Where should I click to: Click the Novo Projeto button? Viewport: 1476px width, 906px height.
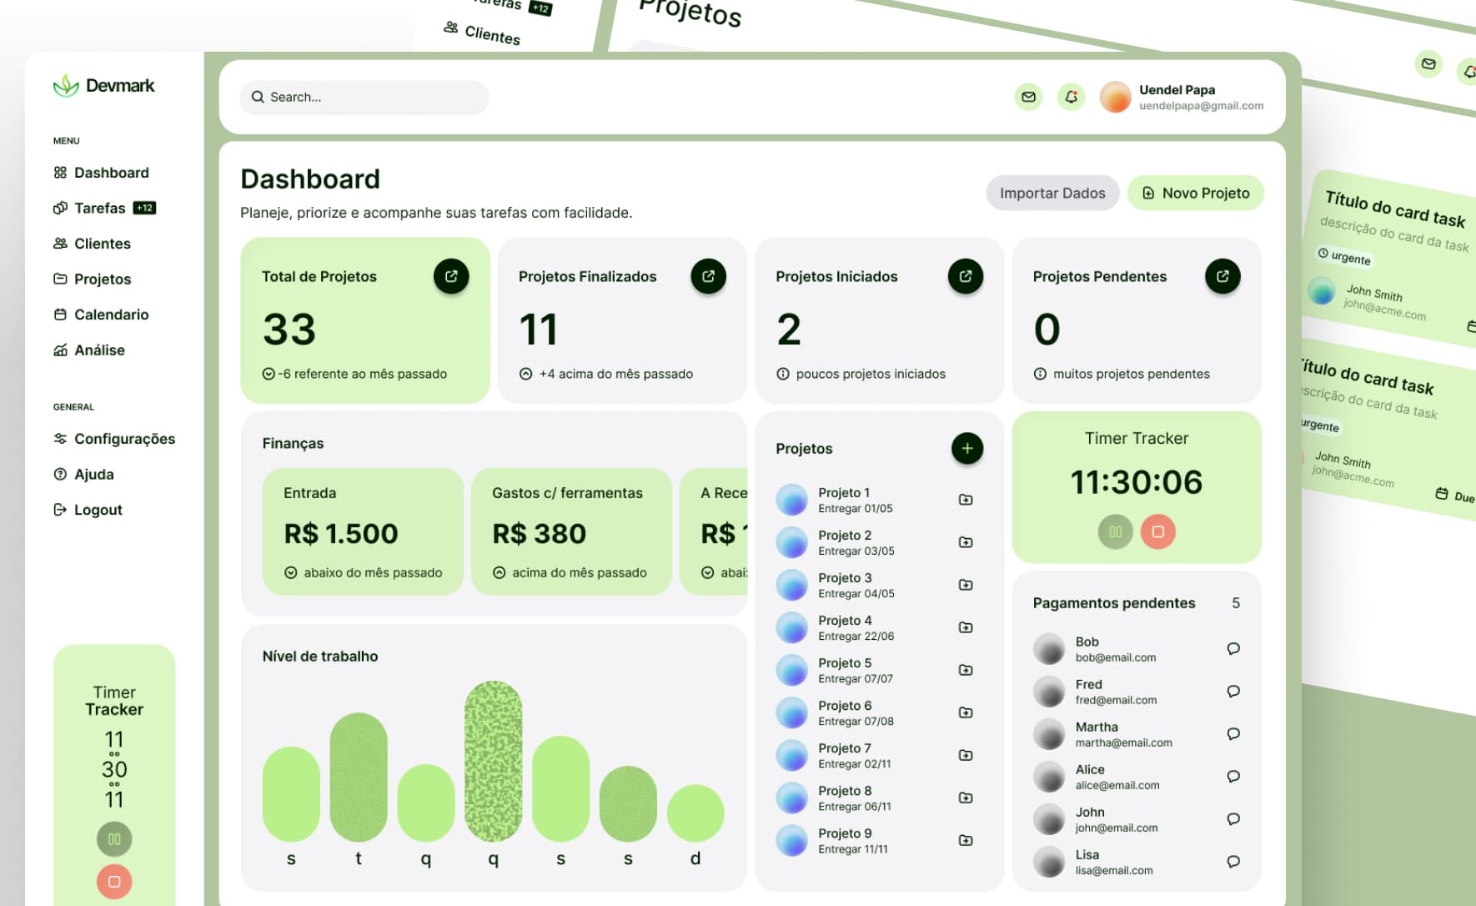pos(1196,193)
